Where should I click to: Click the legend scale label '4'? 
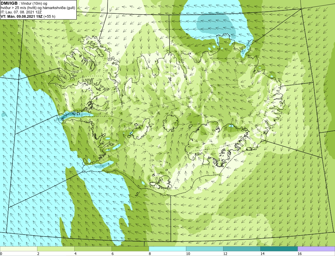point(75,254)
